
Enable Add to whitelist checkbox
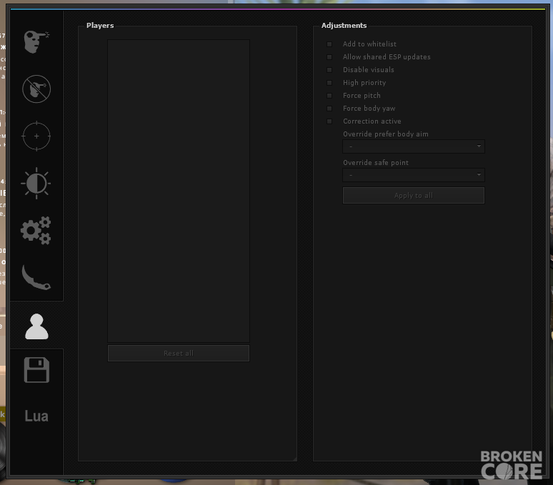pos(329,44)
